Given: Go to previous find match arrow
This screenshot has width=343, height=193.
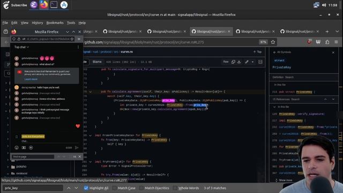Looking at the screenshot, I should pyautogui.click(x=69, y=188).
